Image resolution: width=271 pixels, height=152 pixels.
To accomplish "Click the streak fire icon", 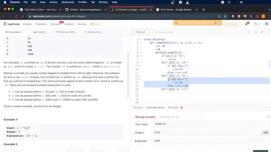I will [255, 24].
